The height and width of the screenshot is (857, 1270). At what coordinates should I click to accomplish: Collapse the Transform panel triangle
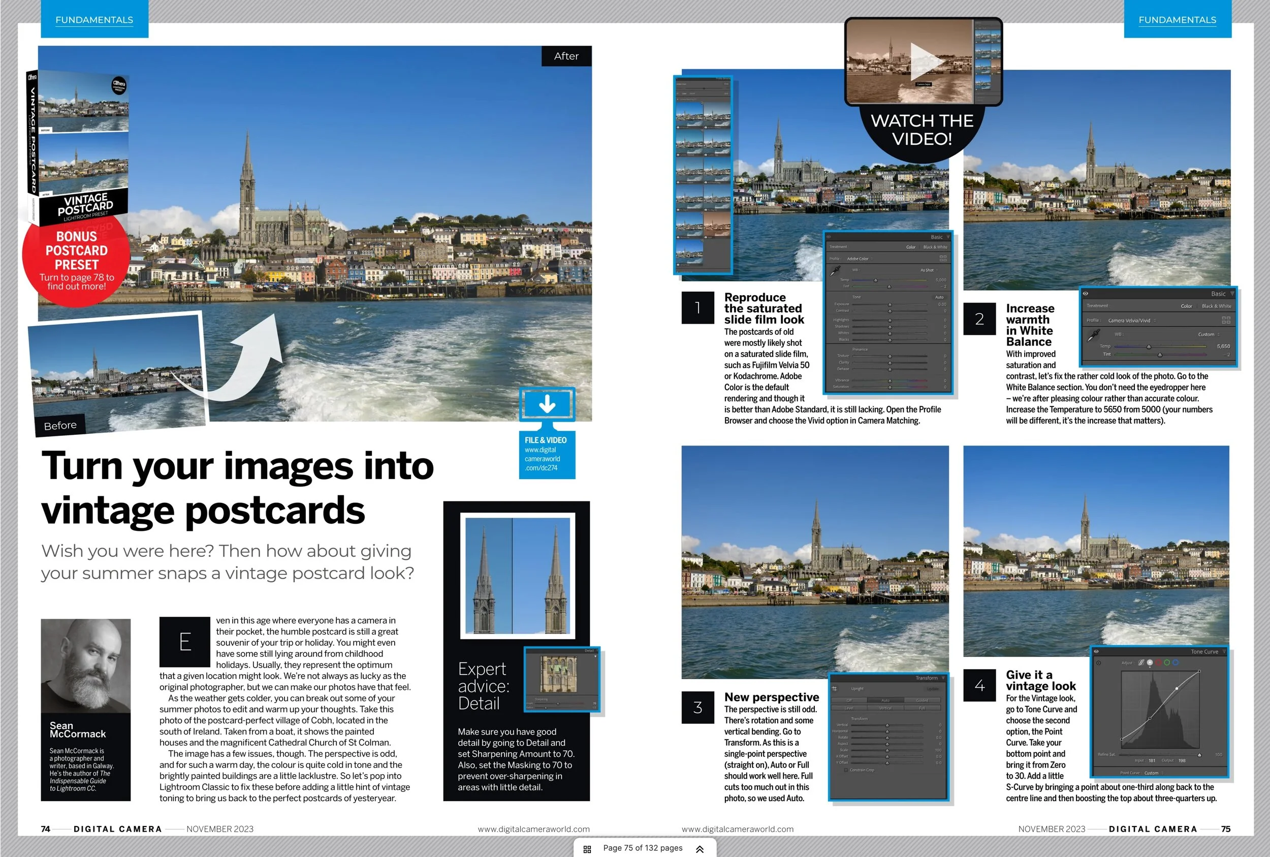(x=943, y=678)
